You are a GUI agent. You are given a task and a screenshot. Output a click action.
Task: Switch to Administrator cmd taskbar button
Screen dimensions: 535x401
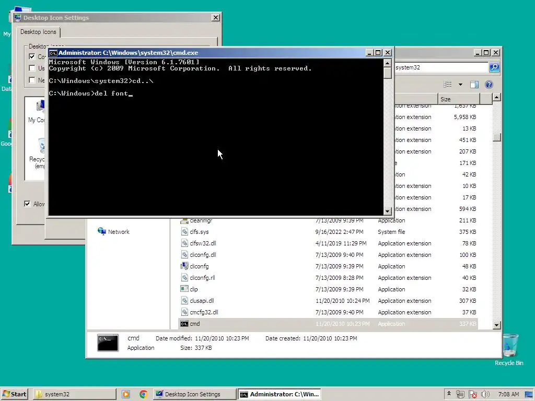[x=280, y=394]
